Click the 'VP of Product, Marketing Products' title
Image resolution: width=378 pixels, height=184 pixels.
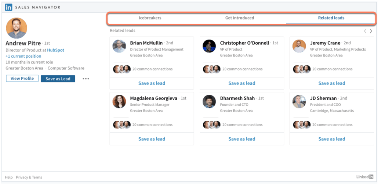click(x=338, y=50)
